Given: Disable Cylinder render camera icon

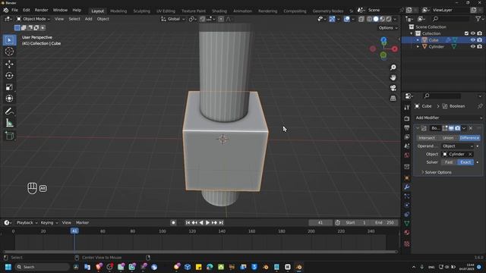Looking at the screenshot, I should (x=479, y=46).
